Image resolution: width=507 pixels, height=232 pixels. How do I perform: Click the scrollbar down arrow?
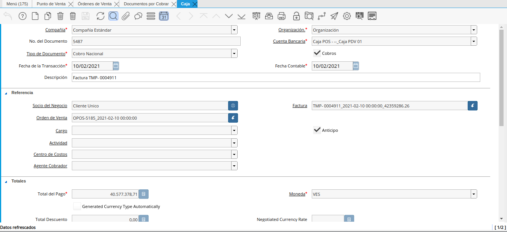[502, 219]
